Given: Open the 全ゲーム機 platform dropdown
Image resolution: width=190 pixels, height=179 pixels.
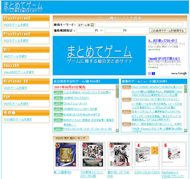Looking at the screenshot, I should click(85, 25).
